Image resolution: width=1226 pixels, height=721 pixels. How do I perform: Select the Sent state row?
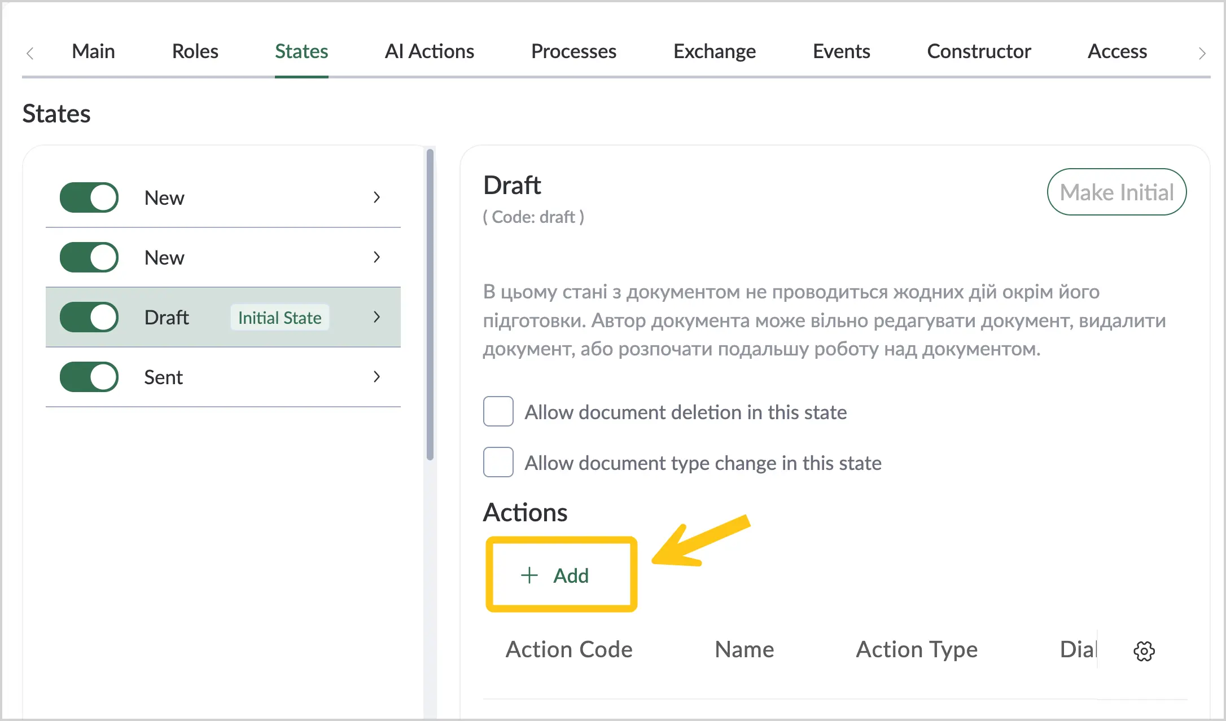223,377
